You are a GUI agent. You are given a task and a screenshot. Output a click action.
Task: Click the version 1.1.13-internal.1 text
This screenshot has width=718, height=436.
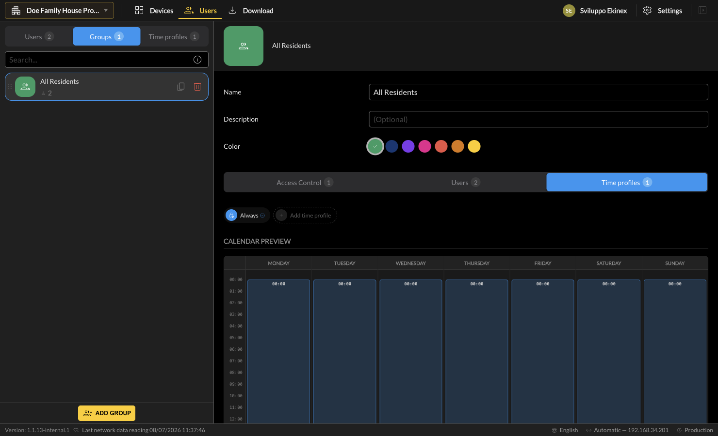(x=37, y=430)
